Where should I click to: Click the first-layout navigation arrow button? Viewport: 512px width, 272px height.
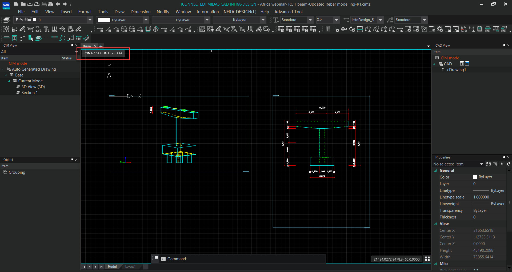84,267
